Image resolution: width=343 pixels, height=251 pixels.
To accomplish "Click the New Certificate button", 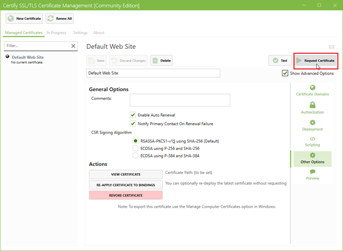I will tap(24, 18).
